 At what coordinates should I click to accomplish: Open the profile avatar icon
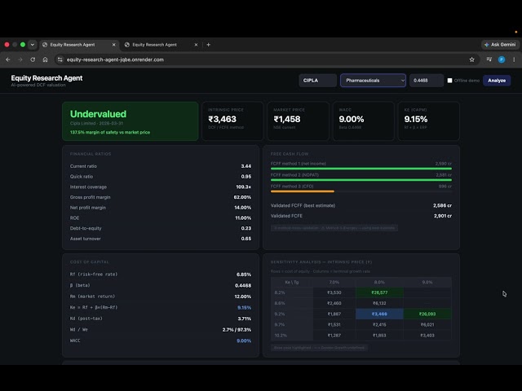click(x=502, y=59)
